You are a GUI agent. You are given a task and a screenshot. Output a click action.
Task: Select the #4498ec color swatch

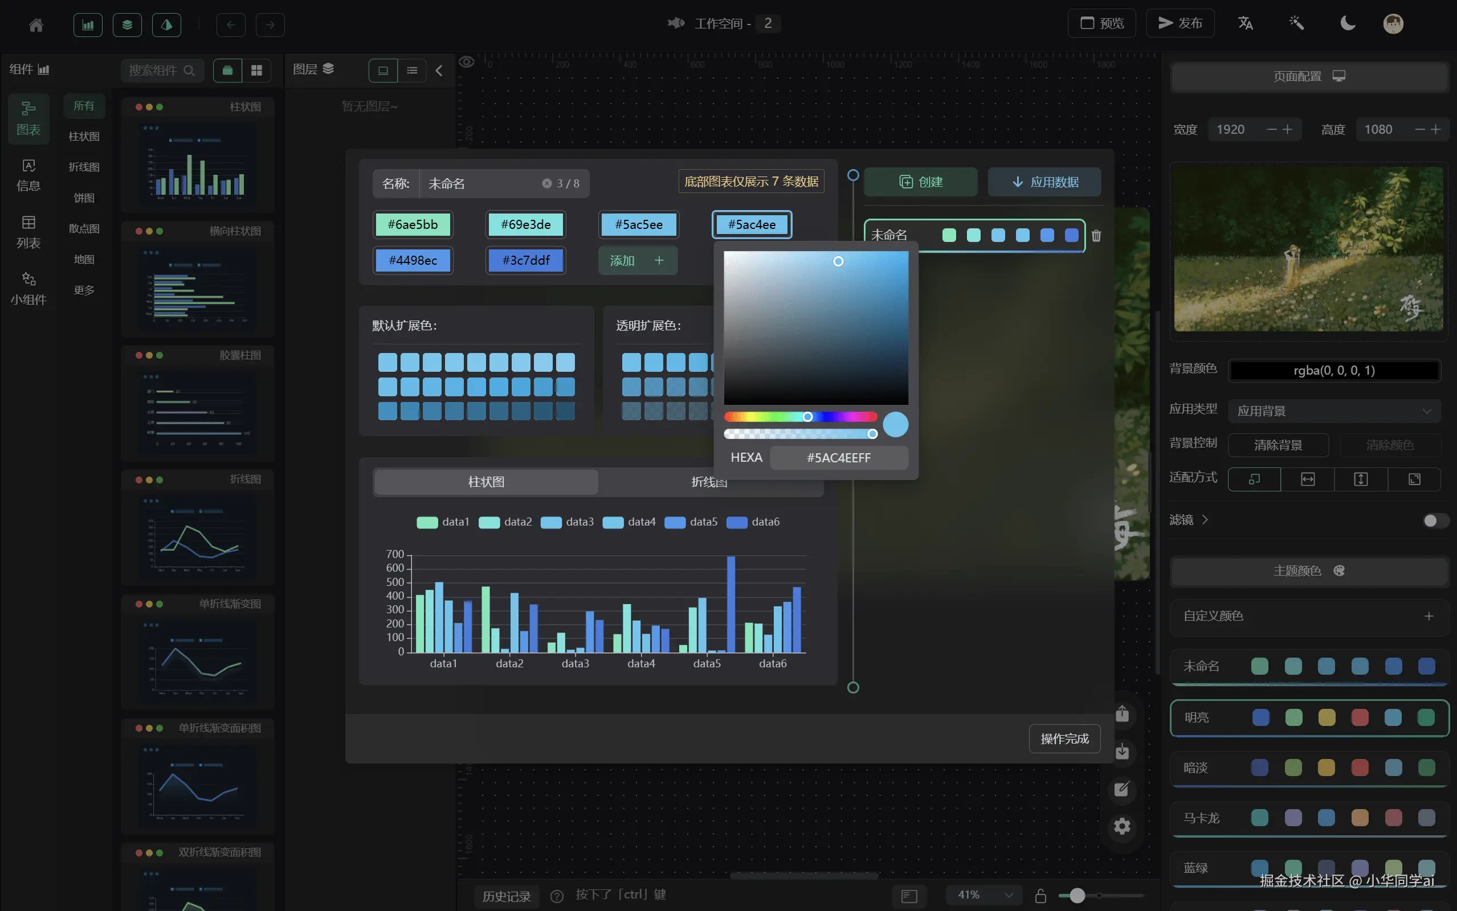point(413,260)
